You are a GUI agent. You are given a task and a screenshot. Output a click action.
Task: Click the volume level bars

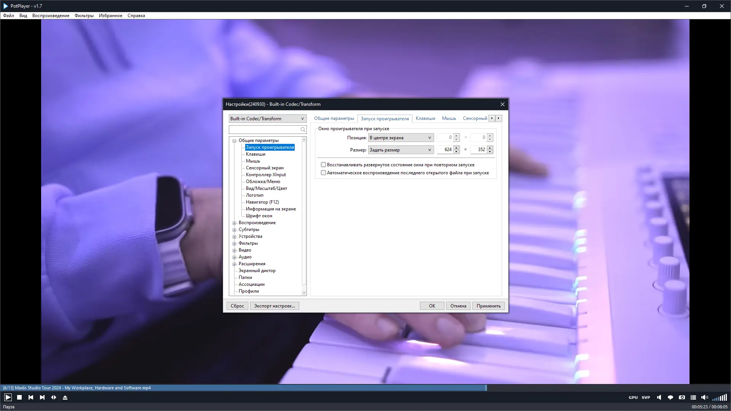pos(720,398)
